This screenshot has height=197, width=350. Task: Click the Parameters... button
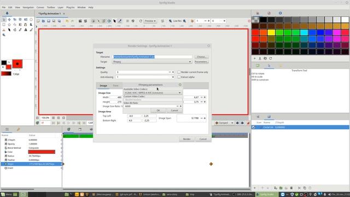click(x=201, y=62)
